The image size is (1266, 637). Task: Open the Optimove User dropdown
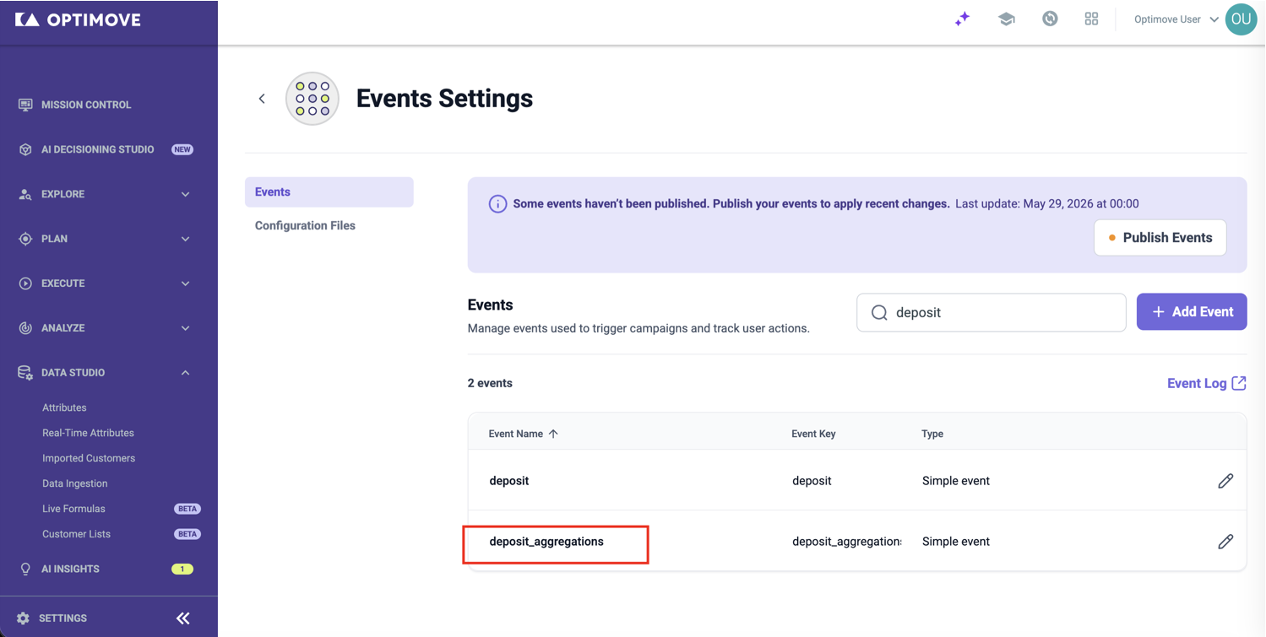(1176, 19)
